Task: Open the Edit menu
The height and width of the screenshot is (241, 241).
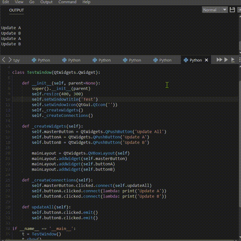Action: tap(6, 2)
